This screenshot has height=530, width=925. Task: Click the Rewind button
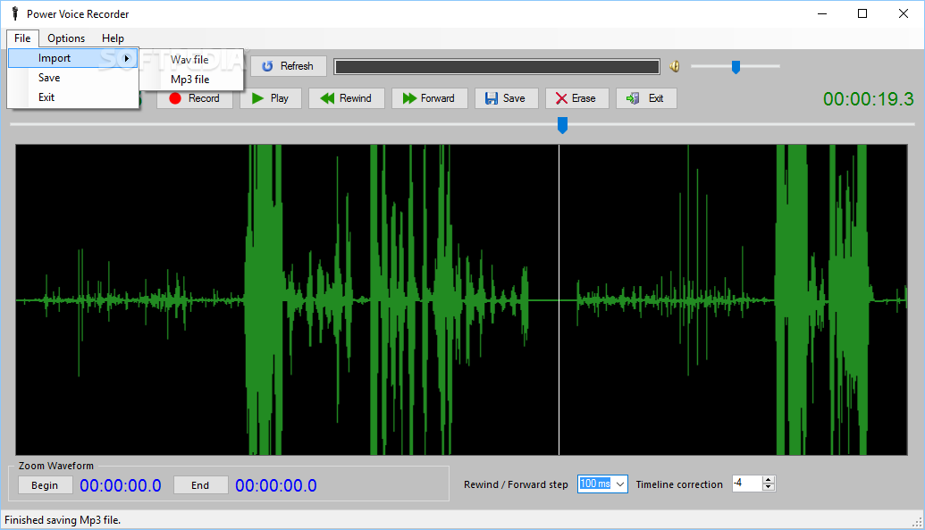(347, 98)
